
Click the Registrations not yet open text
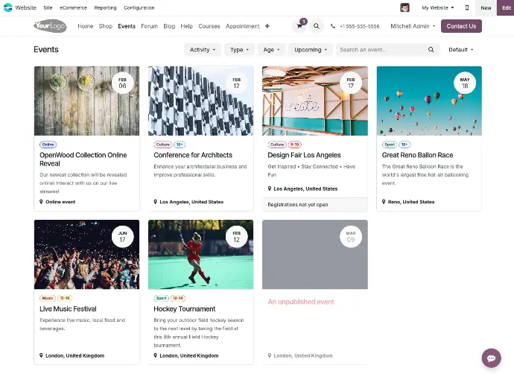298,205
